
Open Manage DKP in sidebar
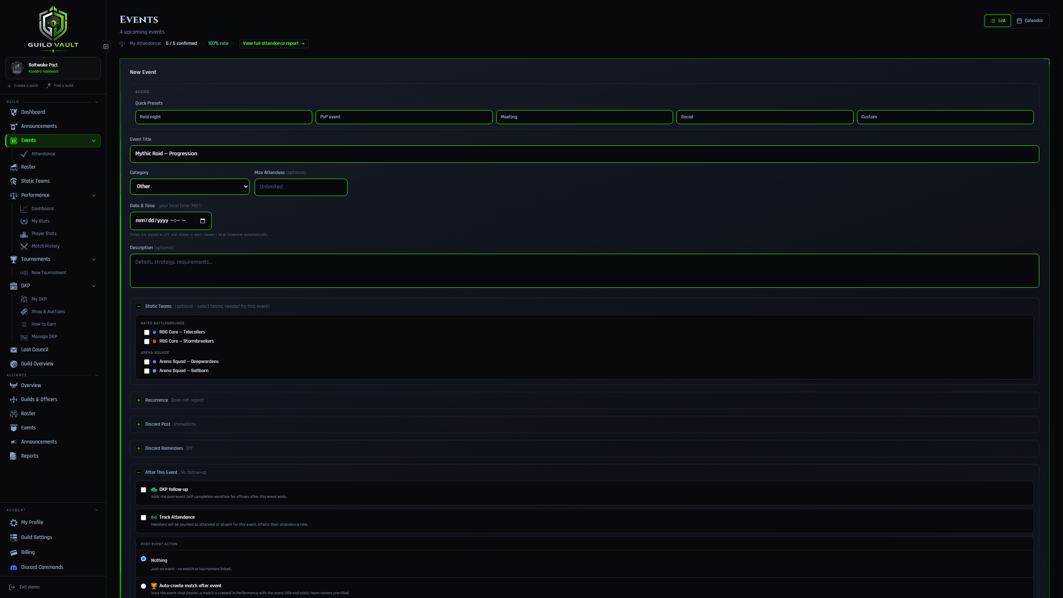pos(44,337)
